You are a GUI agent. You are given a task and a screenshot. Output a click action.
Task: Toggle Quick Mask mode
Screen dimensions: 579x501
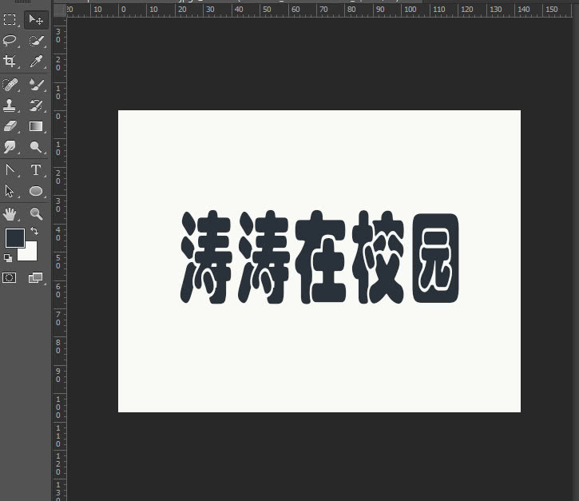[10, 278]
